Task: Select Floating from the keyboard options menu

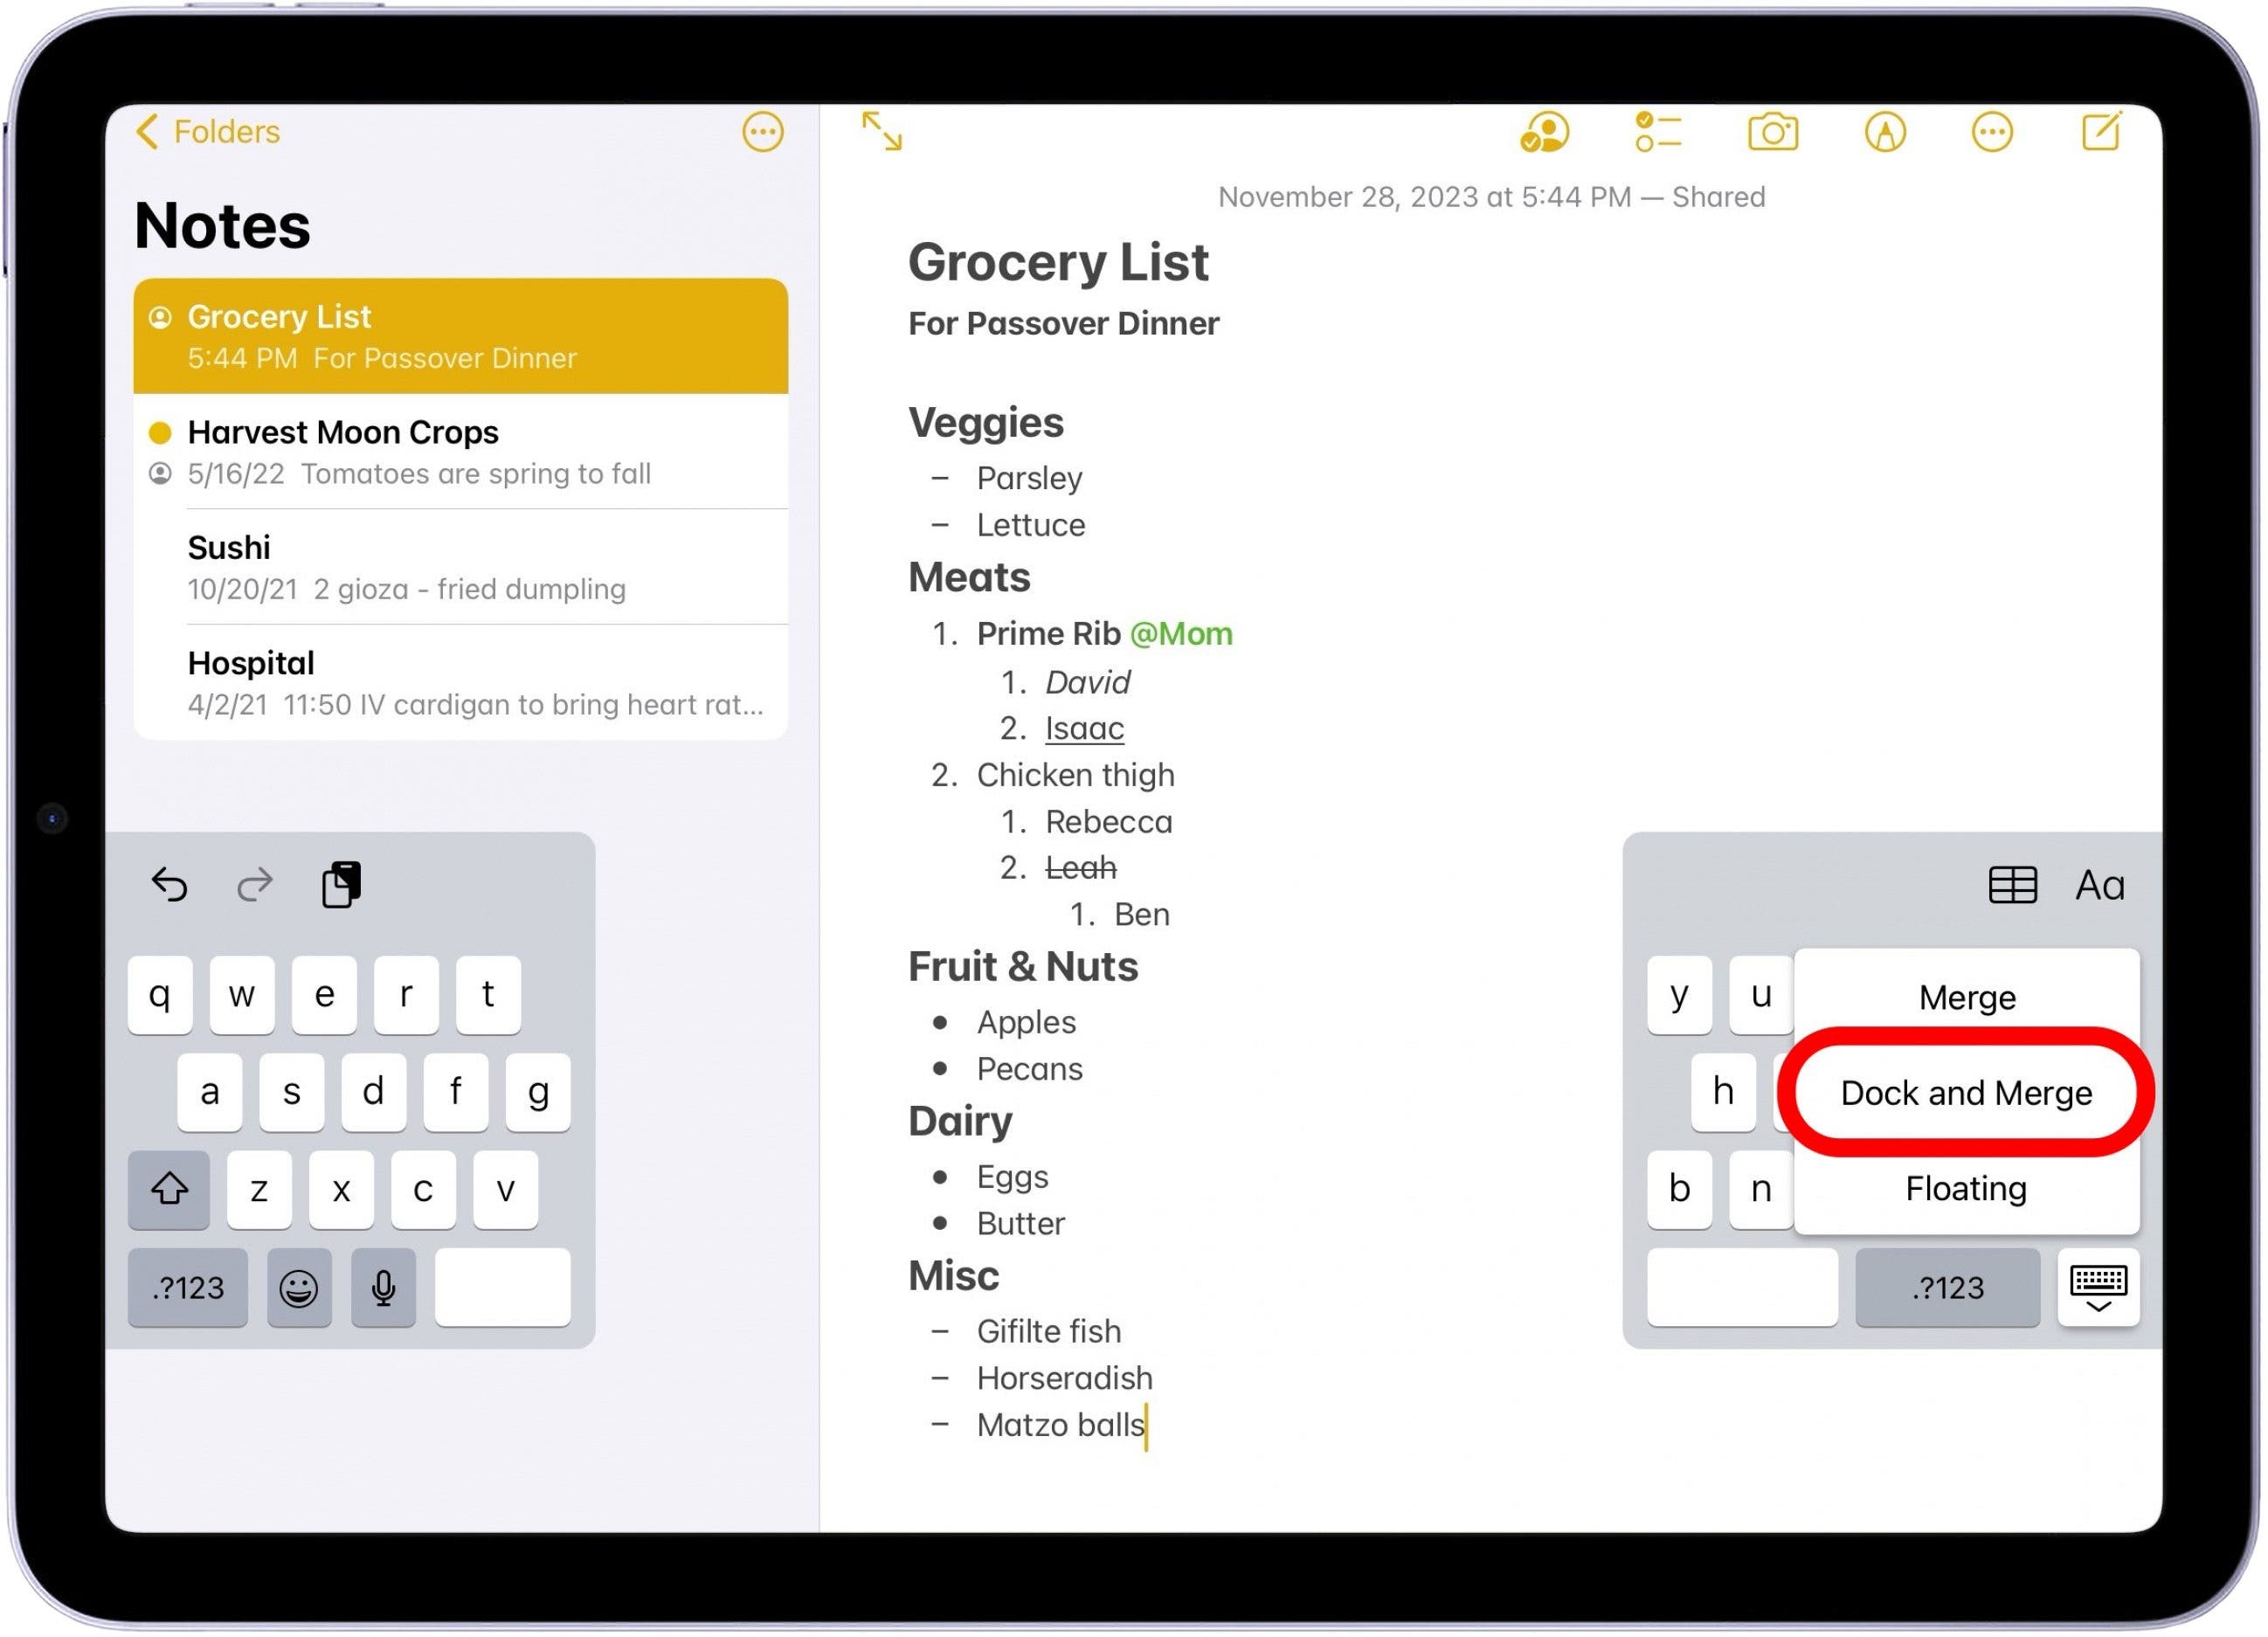Action: pyautogui.click(x=1965, y=1188)
